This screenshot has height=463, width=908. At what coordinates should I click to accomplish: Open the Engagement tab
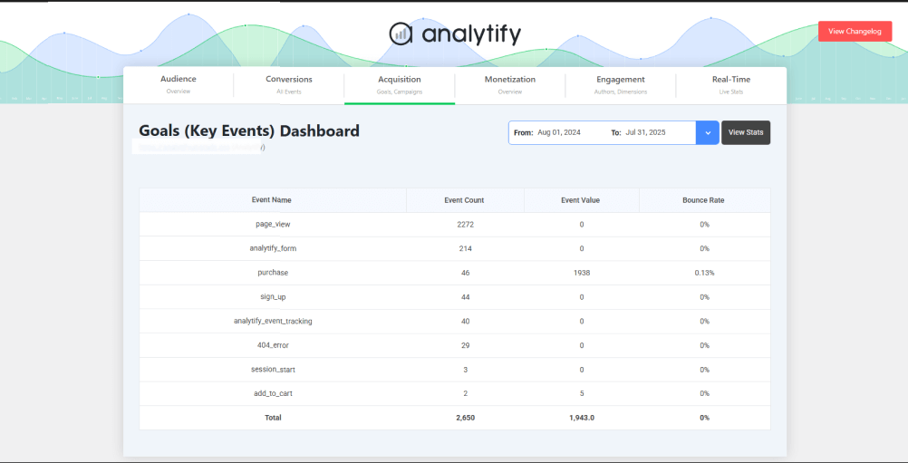click(x=621, y=84)
